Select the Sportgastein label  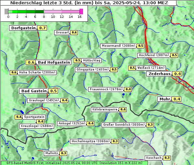click(x=34, y=117)
